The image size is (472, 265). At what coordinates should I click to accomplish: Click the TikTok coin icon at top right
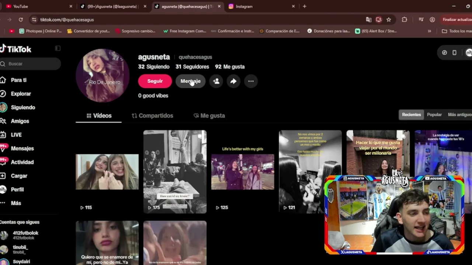pyautogui.click(x=444, y=53)
